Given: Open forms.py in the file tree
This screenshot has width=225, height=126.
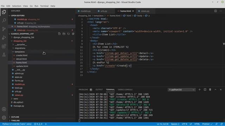Looking at the screenshot, I should 19,80.
